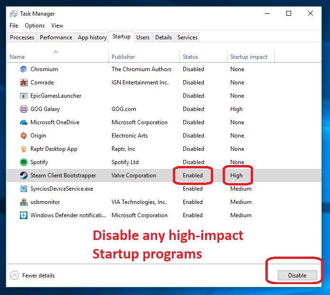This screenshot has width=330, height=295.
Task: Open the Options menu
Action: point(35,26)
